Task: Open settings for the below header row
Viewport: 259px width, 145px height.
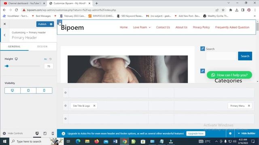Action: [66, 118]
